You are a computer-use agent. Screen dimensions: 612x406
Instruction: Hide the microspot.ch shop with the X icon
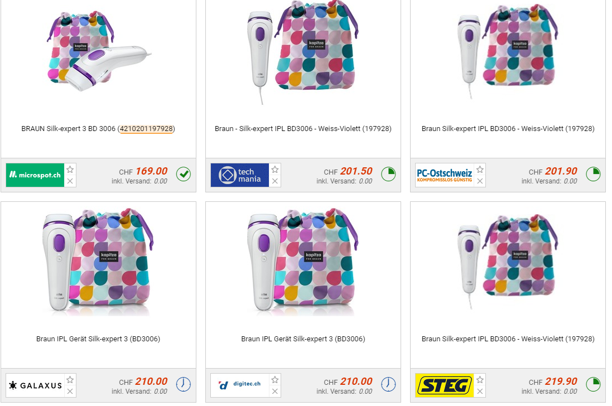point(70,181)
